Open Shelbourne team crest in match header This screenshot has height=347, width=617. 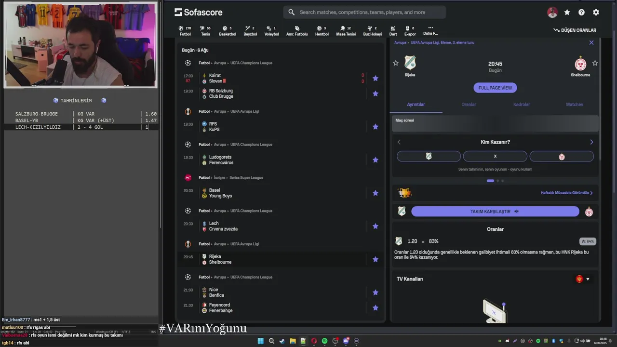click(x=580, y=64)
